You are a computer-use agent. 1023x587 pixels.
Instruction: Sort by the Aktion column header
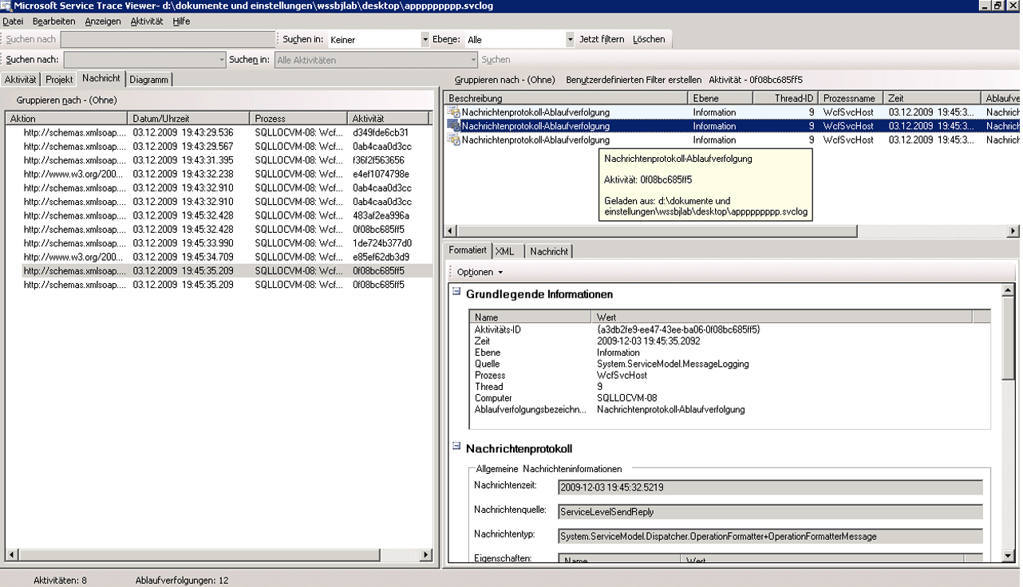click(66, 118)
